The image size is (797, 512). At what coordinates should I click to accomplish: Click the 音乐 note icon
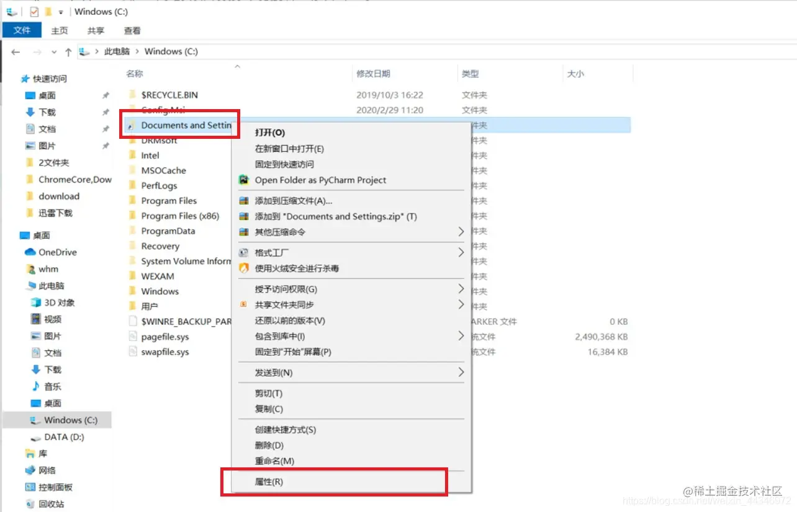(x=36, y=386)
